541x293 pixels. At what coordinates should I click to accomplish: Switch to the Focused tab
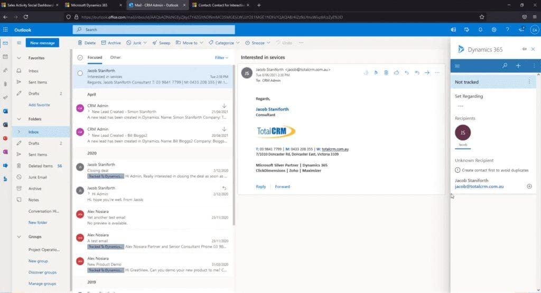coord(95,58)
